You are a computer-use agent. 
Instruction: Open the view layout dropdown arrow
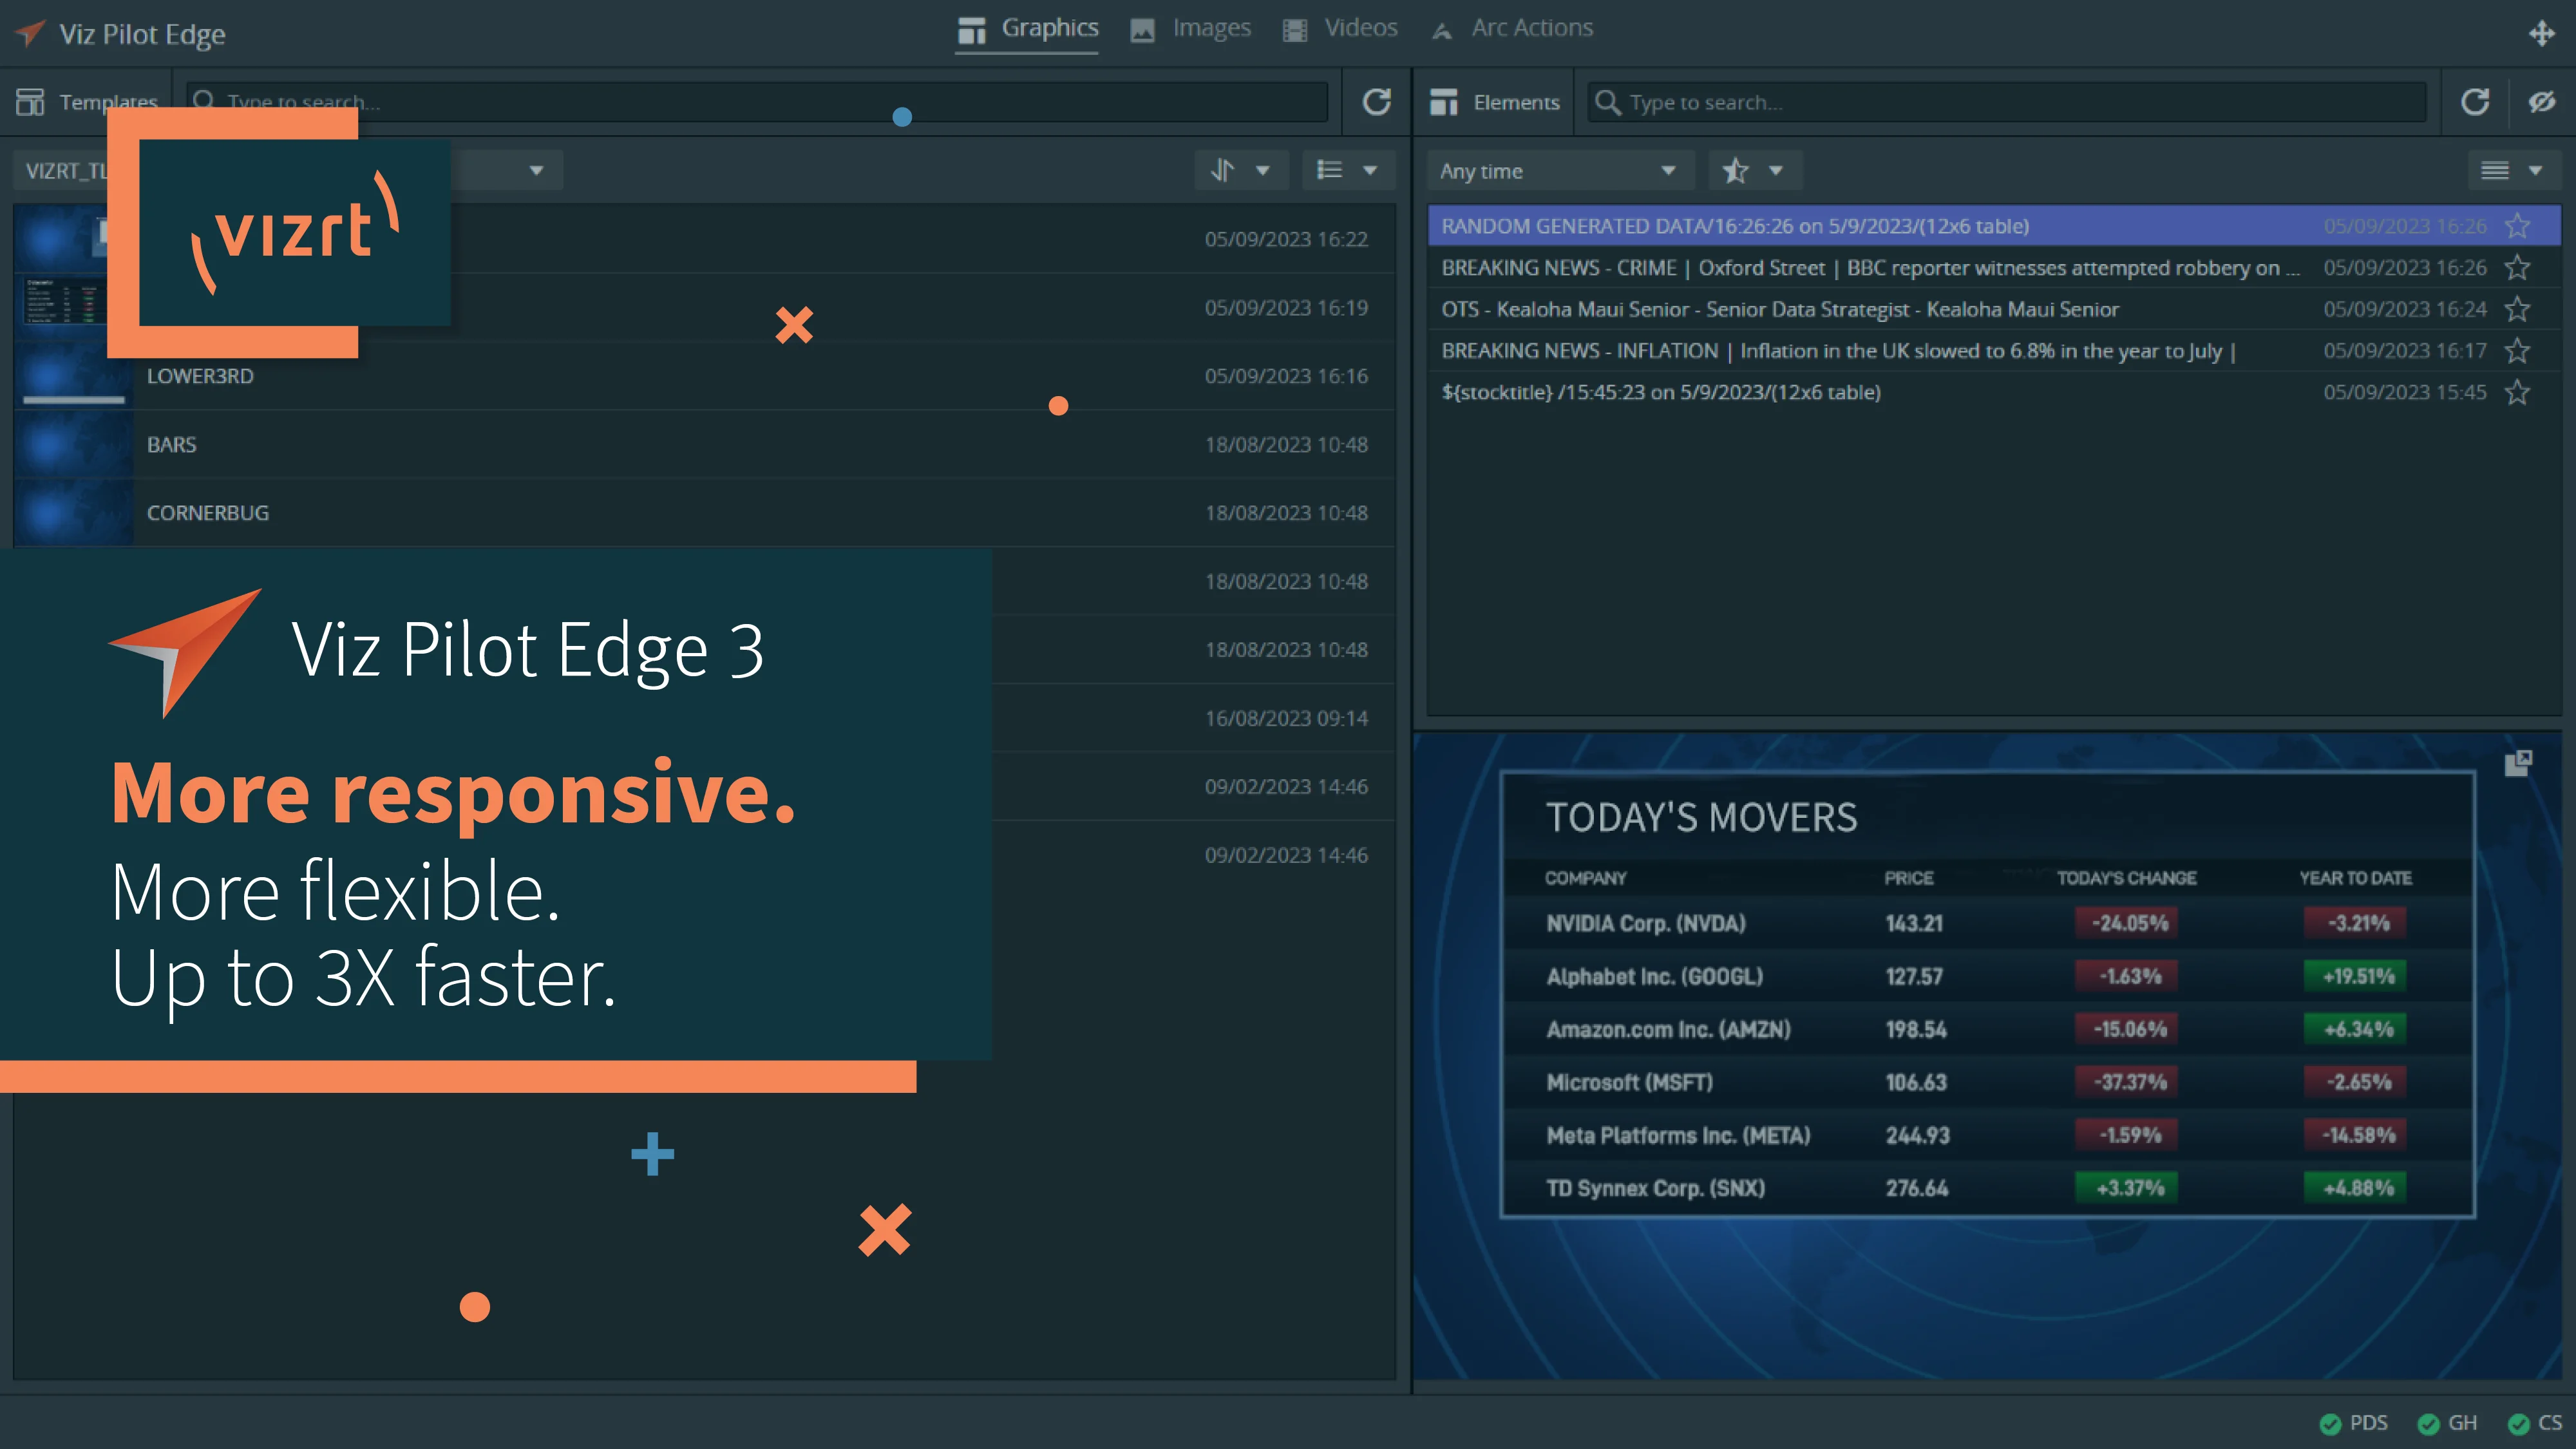[2537, 170]
